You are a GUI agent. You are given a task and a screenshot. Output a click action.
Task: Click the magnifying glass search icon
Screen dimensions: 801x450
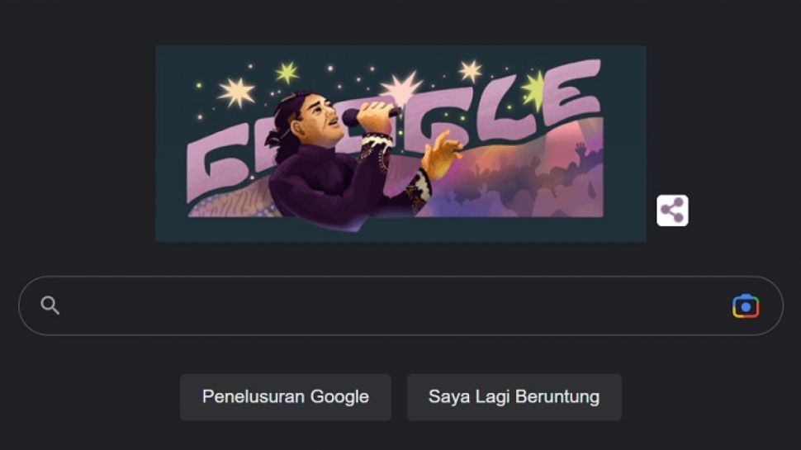(x=50, y=306)
